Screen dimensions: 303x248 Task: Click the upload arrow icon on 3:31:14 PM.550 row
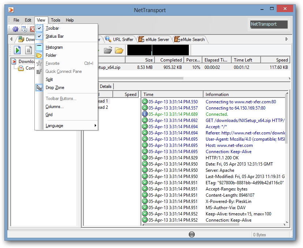click(x=145, y=101)
